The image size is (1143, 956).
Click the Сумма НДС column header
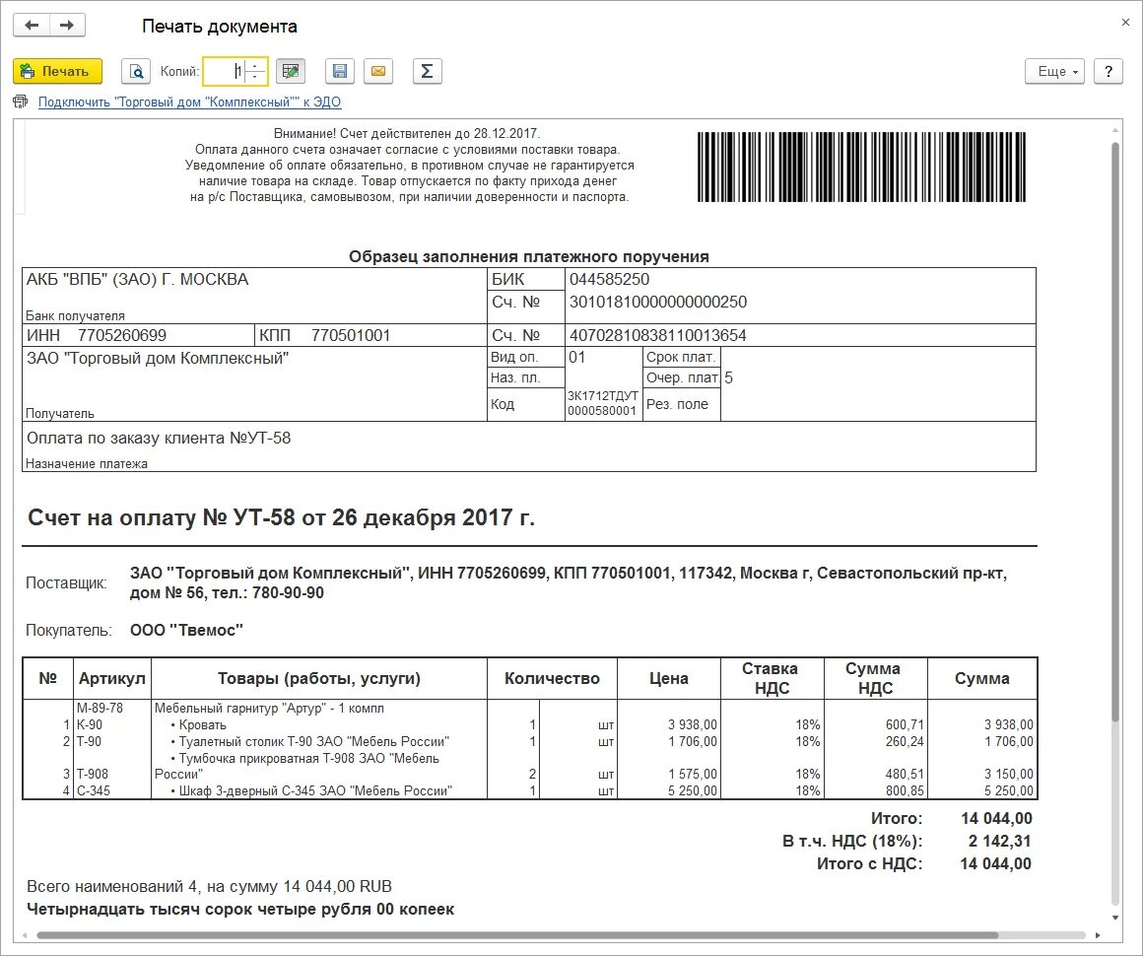[x=875, y=678]
